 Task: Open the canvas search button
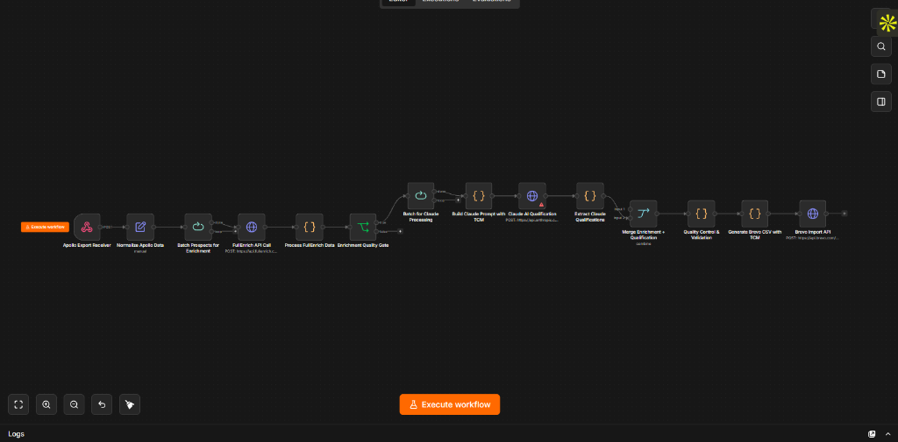881,46
